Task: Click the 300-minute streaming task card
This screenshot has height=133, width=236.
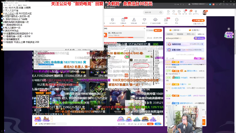Action: pyautogui.click(x=124, y=35)
